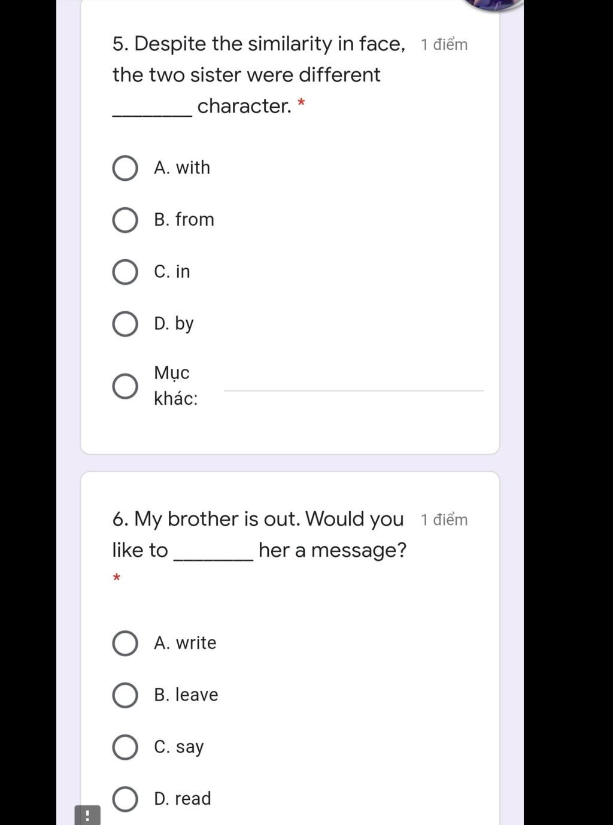Image resolution: width=613 pixels, height=825 pixels.
Task: Choose A. write for question 6
Action: tap(125, 644)
